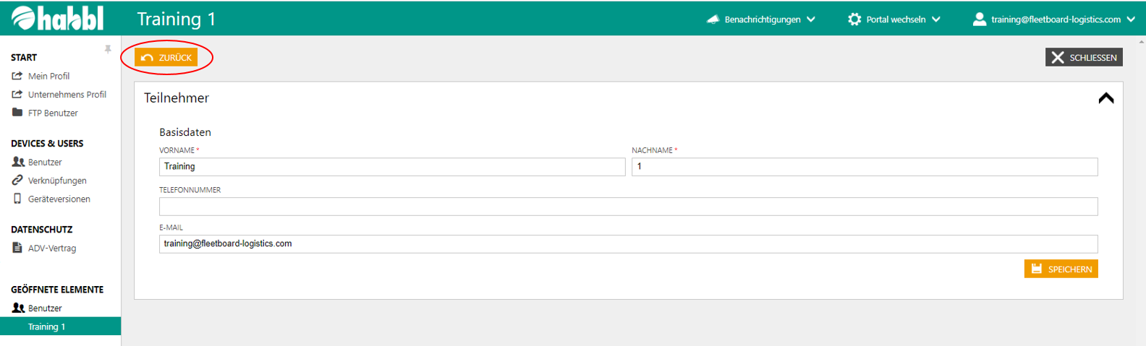Click the Geräteversionen phone icon
The width and height of the screenshot is (1146, 346).
tap(17, 199)
